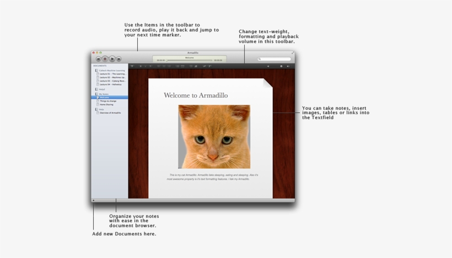Center-align the text
Viewport: 452px width, 258px height.
point(164,66)
